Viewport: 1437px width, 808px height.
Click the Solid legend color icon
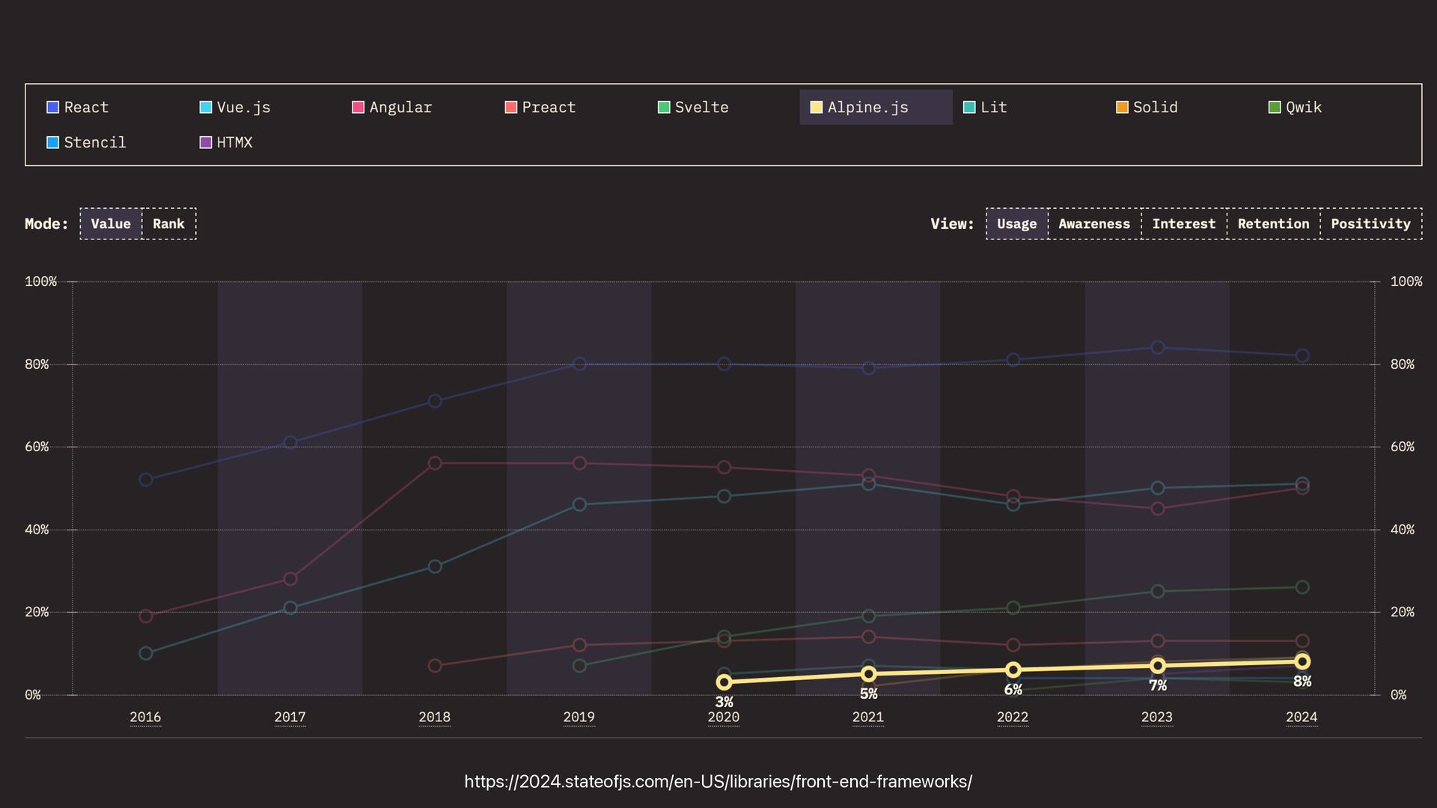pyautogui.click(x=1122, y=107)
